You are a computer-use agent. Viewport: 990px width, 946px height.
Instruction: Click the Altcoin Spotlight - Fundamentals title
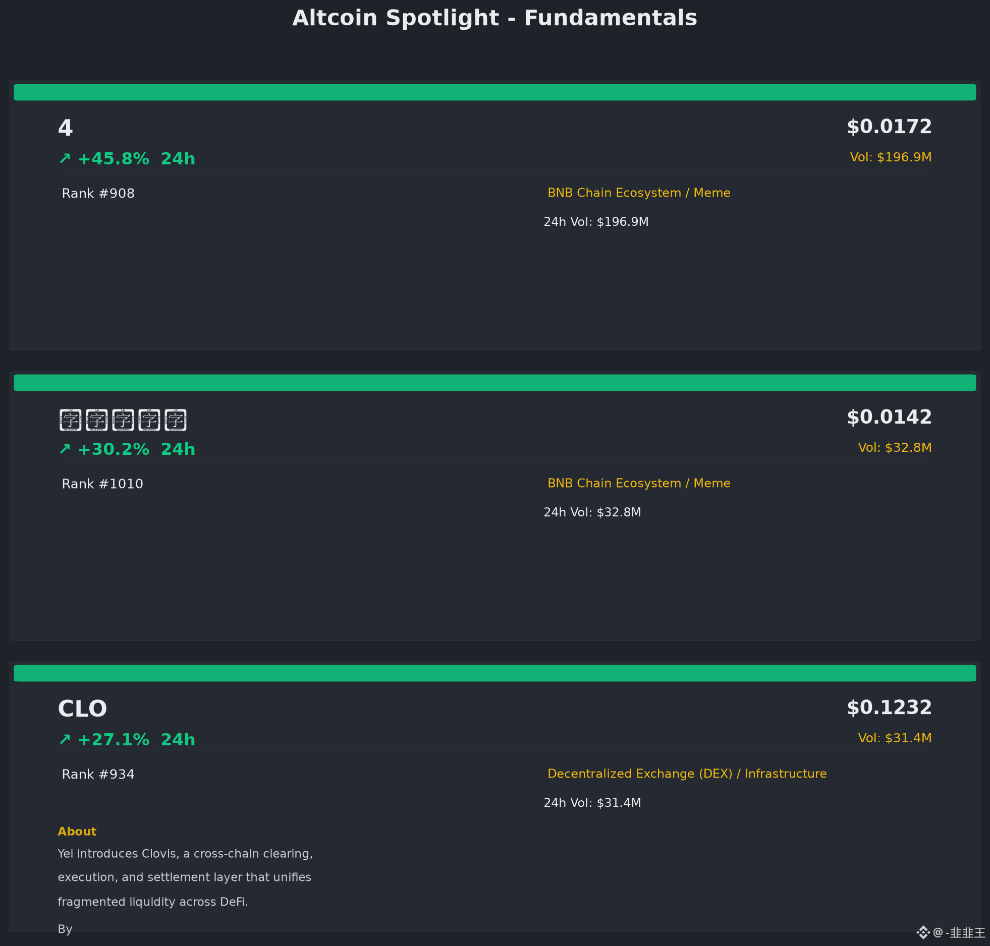[494, 18]
